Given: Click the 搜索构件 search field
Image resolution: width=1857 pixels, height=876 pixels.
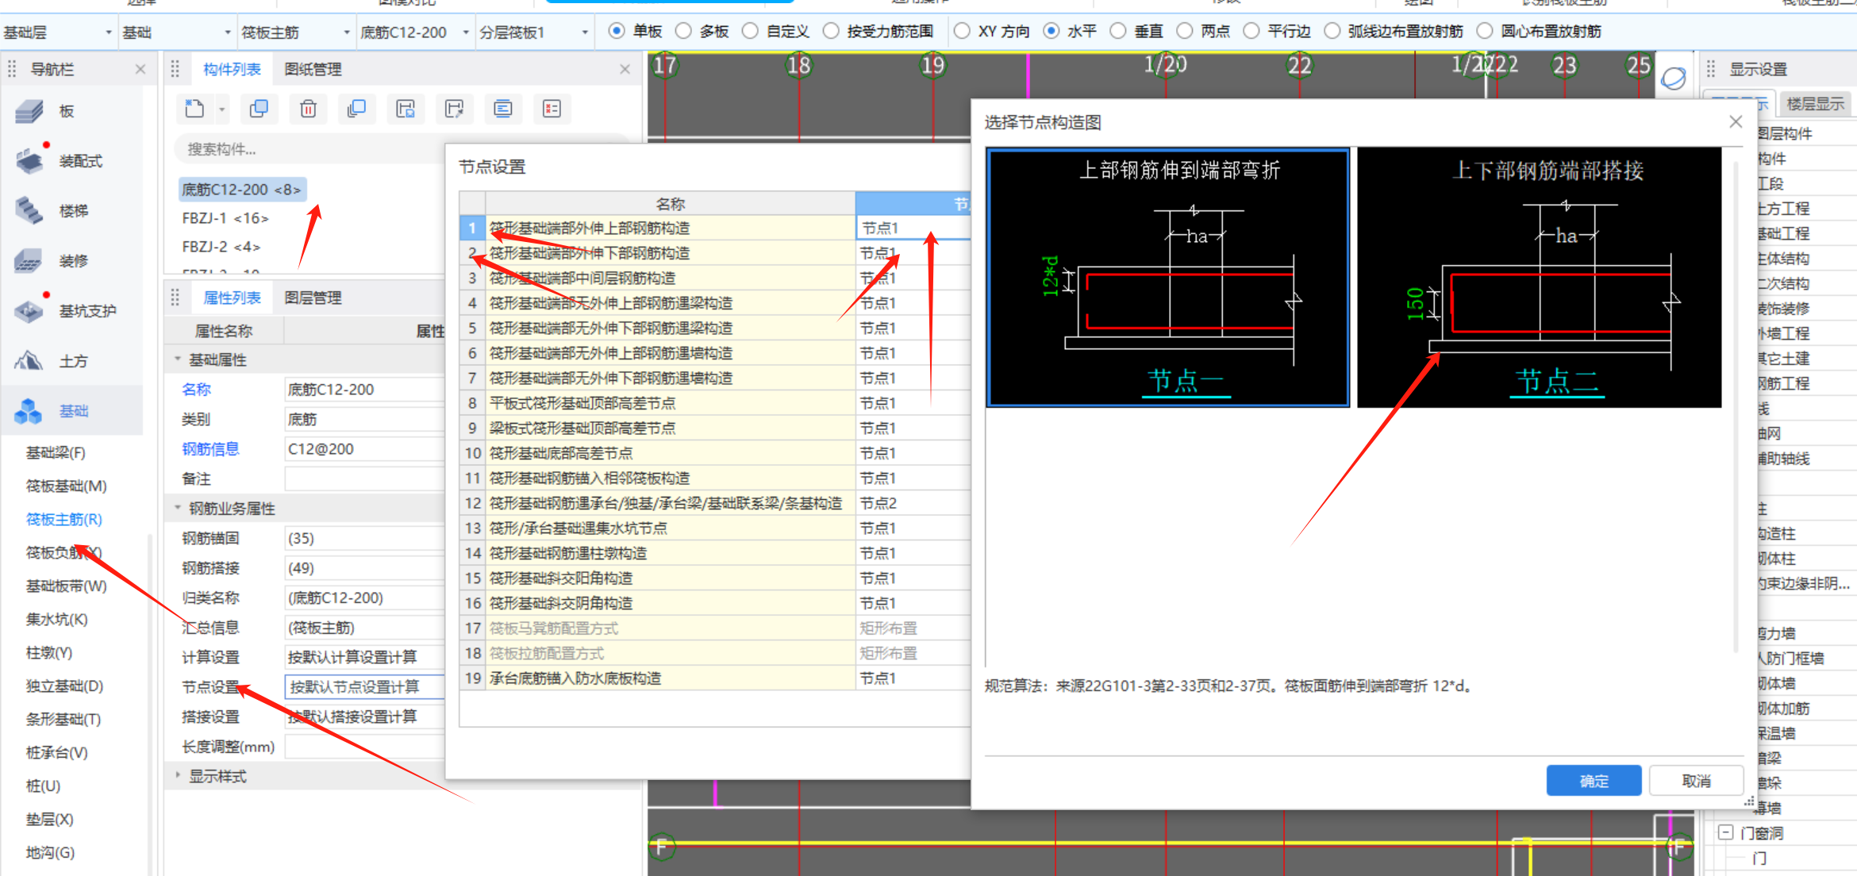Looking at the screenshot, I should point(309,149).
